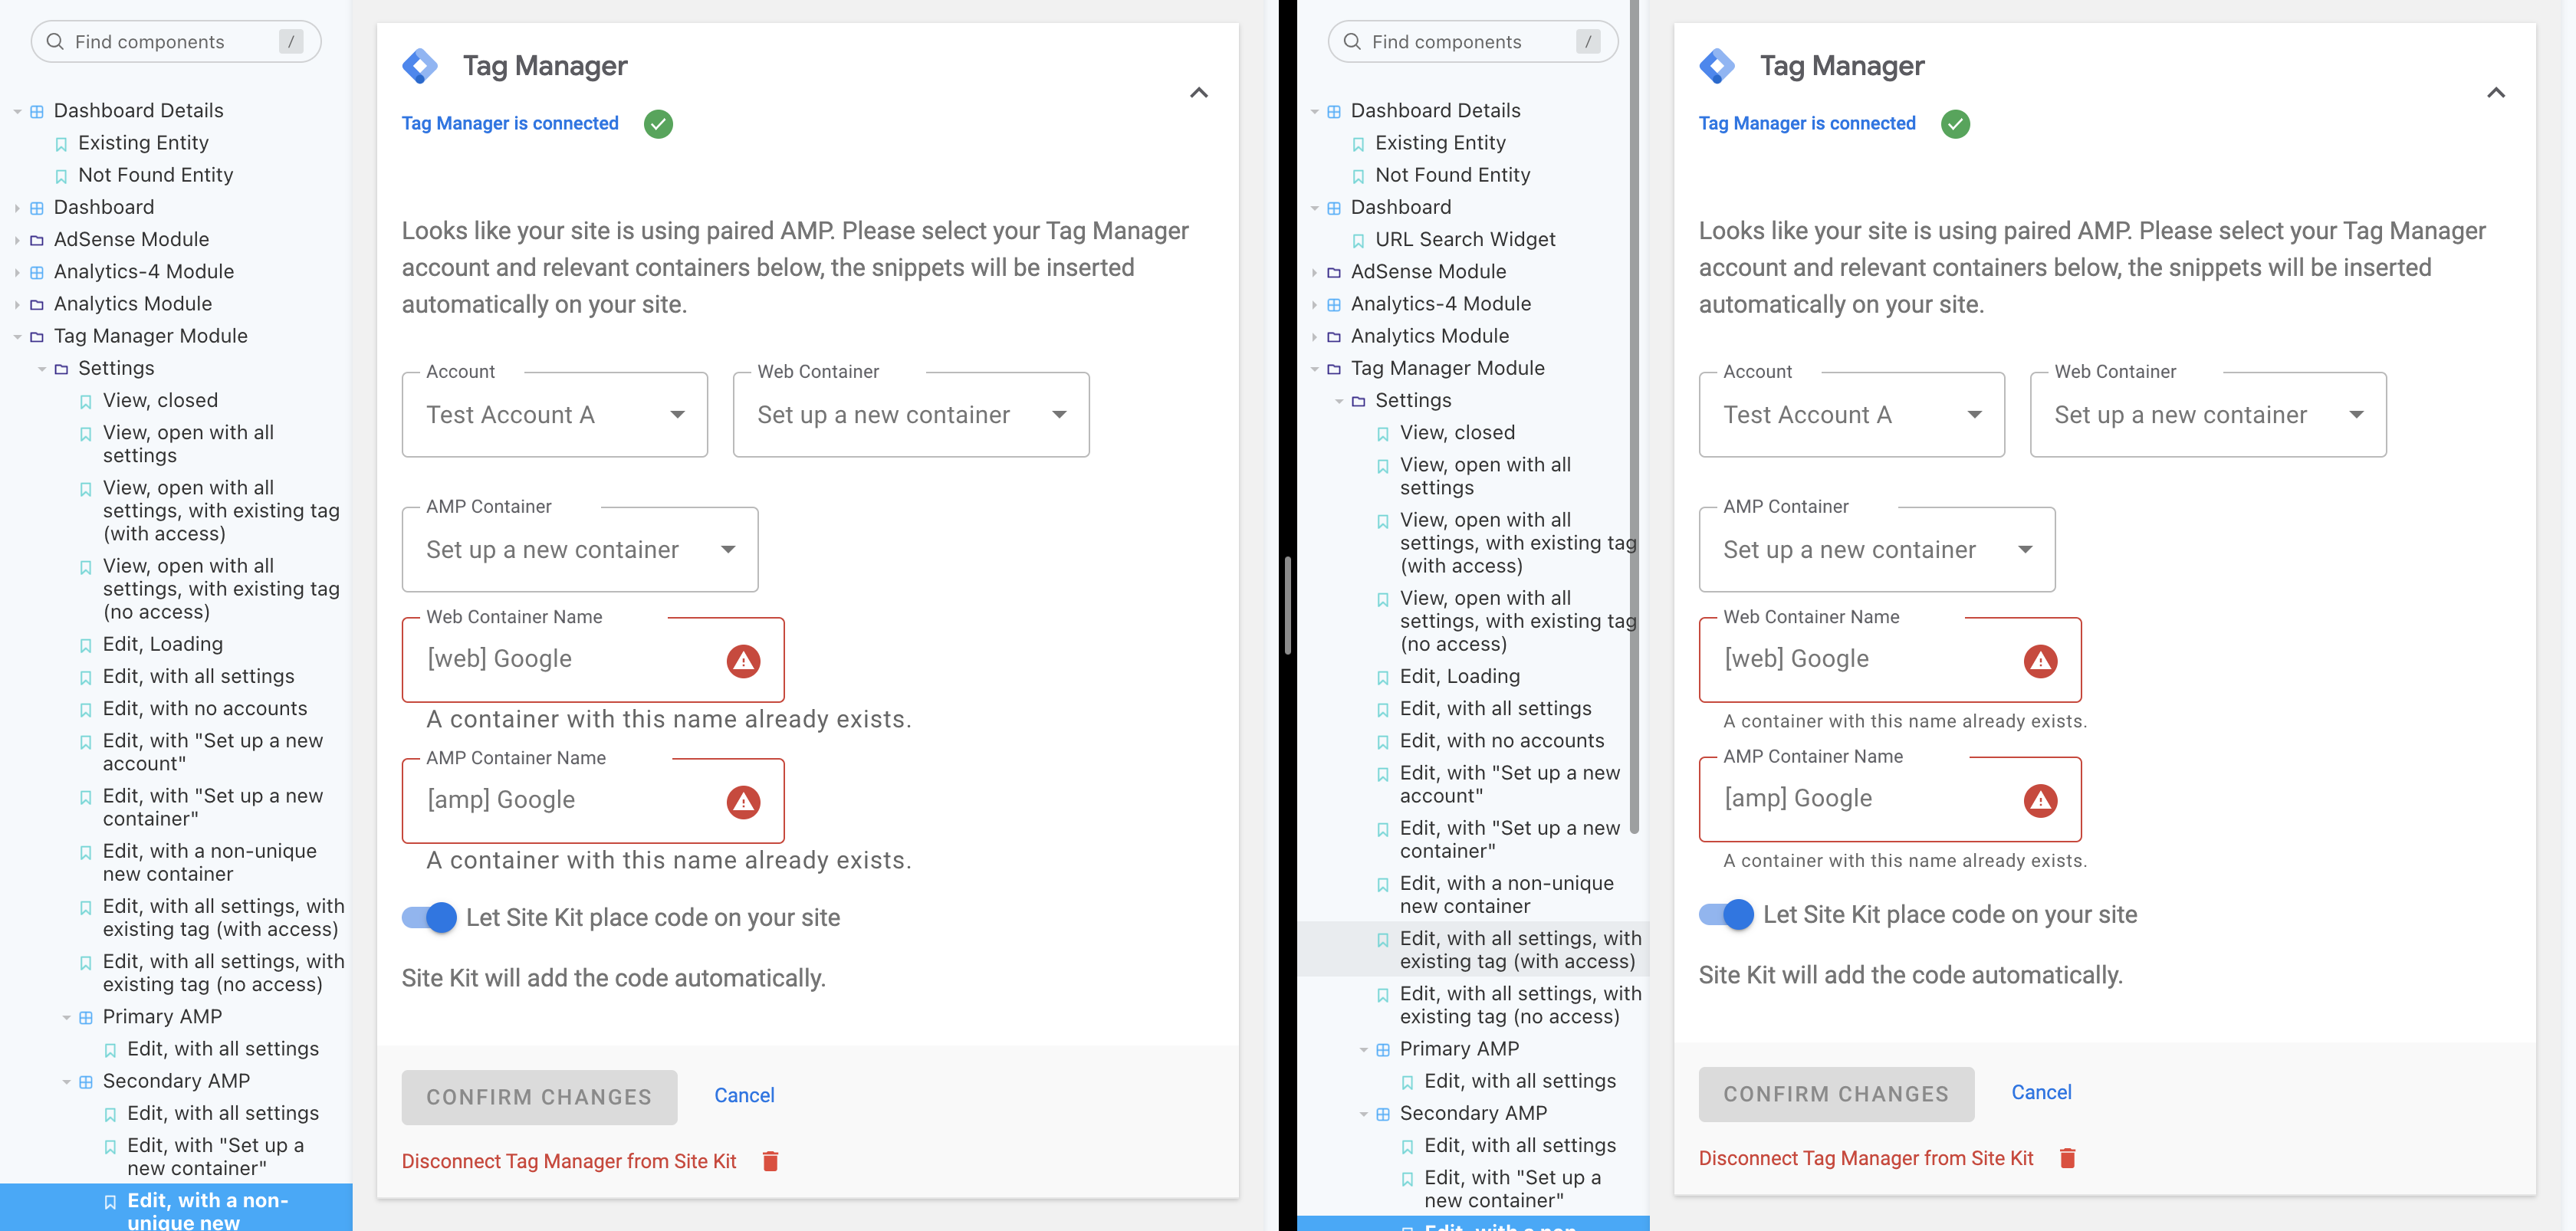Click the search magnifier icon in the left sidebar
Viewport: 2576px width, 1231px height.
[x=56, y=42]
